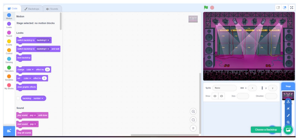Upload a backdrop from file

click(288, 102)
